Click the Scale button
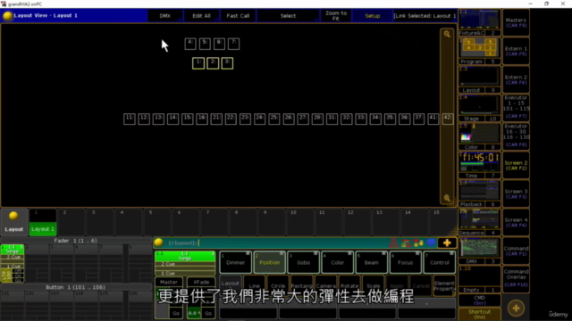572x321 pixels. point(374,285)
